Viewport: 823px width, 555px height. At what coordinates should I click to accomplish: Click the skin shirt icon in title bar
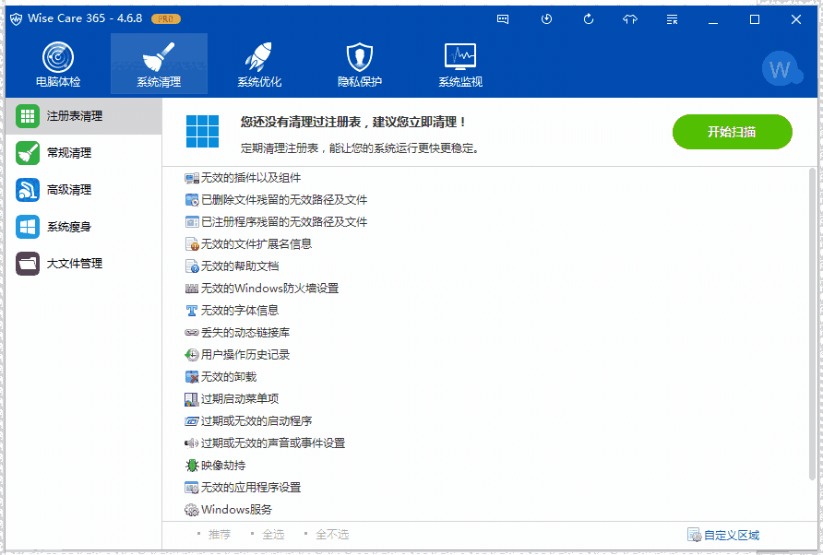(x=630, y=19)
